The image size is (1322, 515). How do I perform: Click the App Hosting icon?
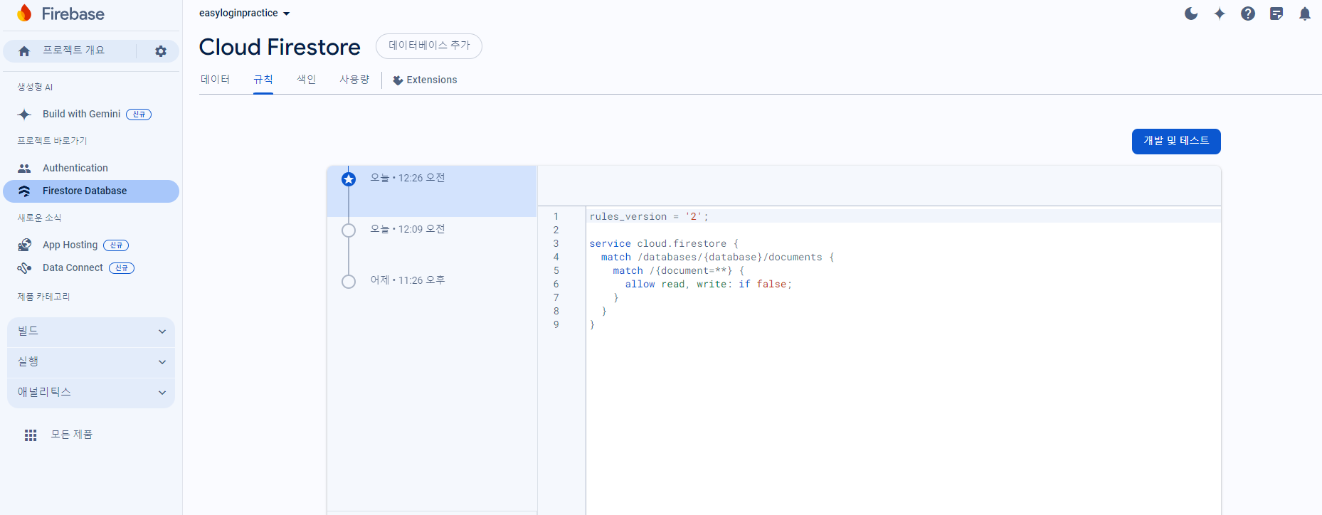pos(24,245)
